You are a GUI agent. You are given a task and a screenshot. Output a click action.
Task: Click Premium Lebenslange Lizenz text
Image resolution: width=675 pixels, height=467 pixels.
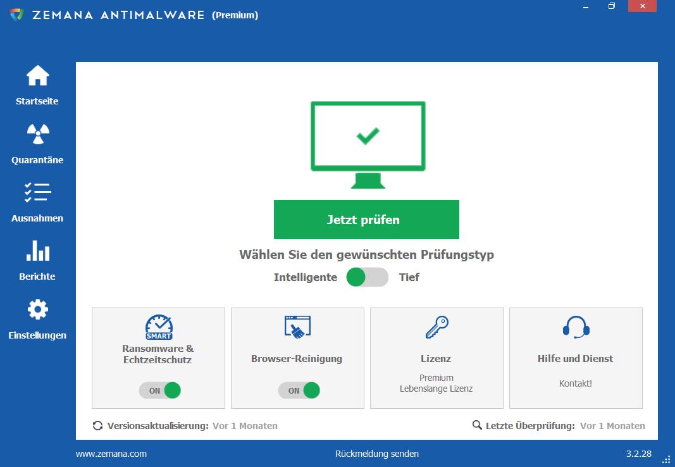tap(436, 383)
